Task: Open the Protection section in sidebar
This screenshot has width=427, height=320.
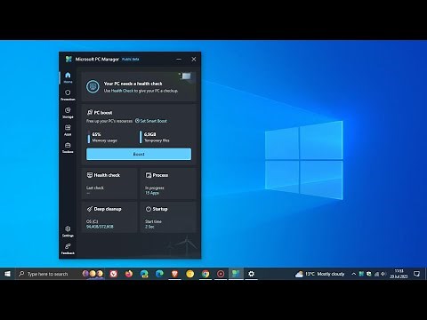Action: tap(68, 95)
